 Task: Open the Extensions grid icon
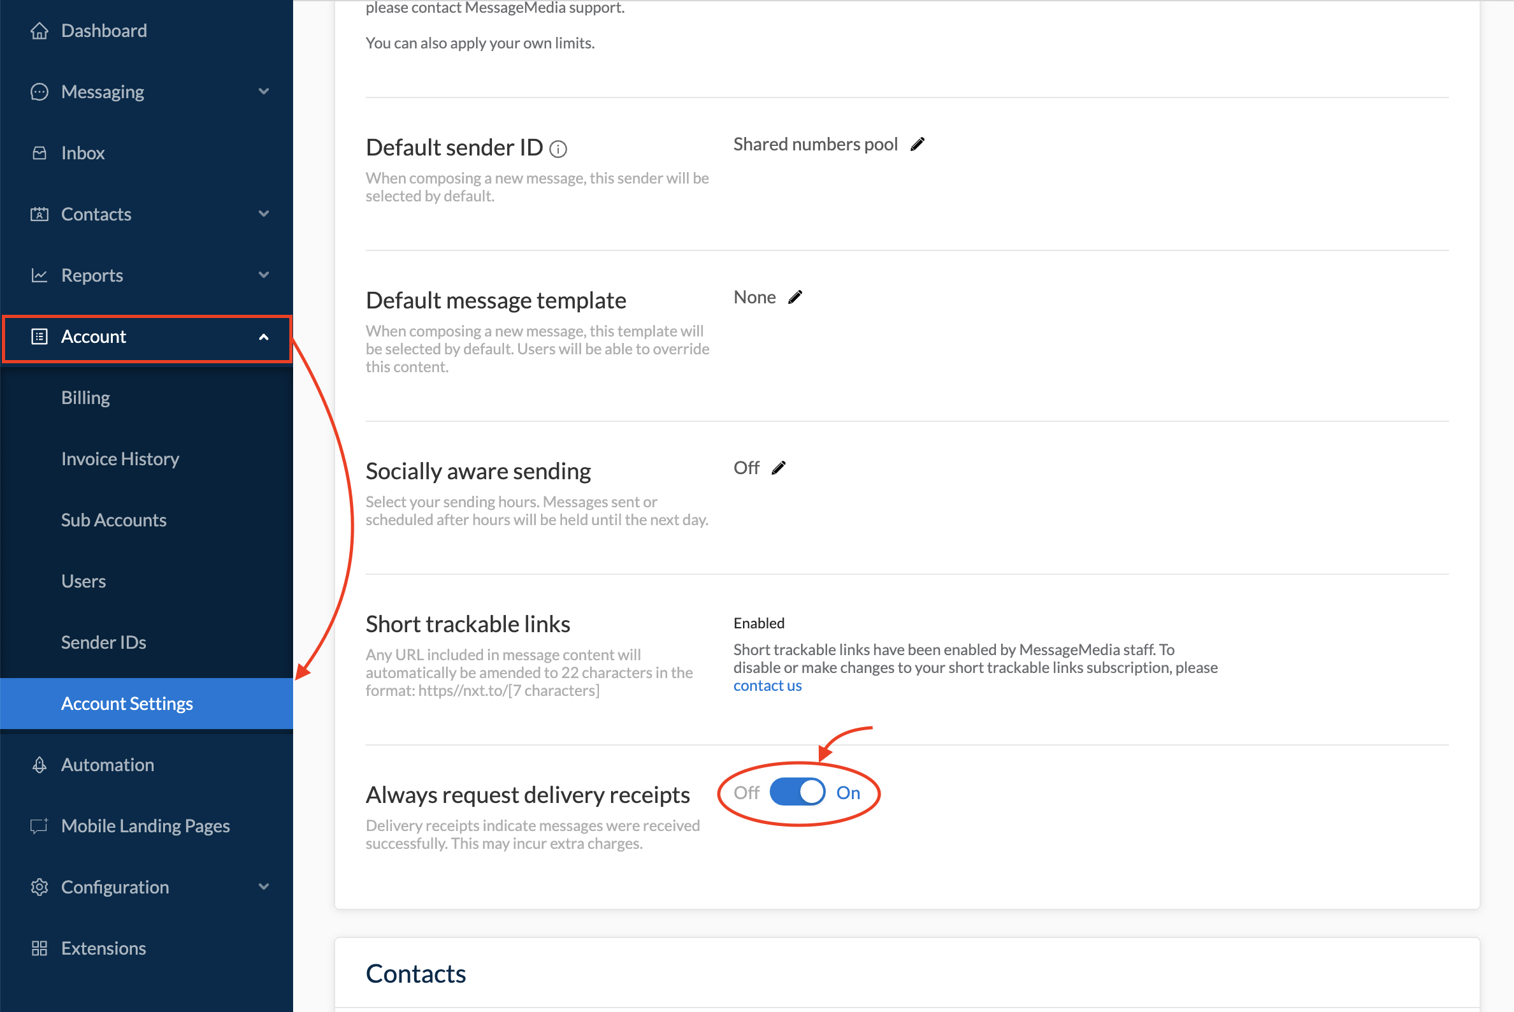point(40,948)
